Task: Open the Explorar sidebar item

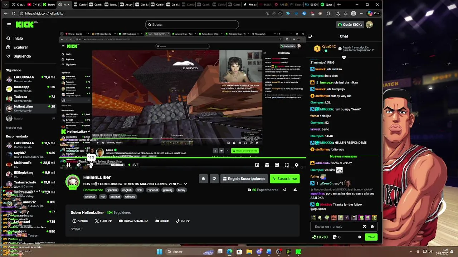Action: pyautogui.click(x=20, y=47)
